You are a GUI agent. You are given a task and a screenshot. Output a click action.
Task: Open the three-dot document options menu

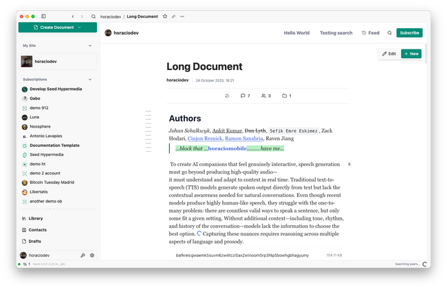182,16
